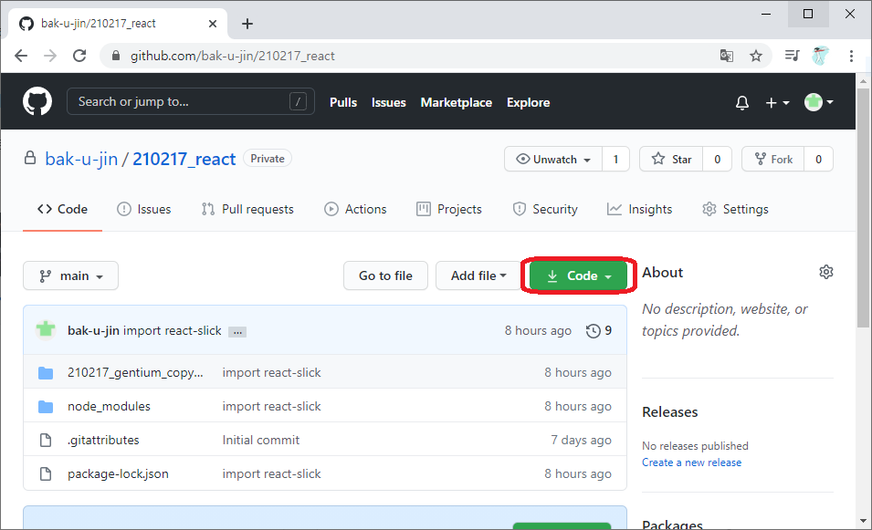Open the 210217_react repository link
872x530 pixels.
point(184,160)
